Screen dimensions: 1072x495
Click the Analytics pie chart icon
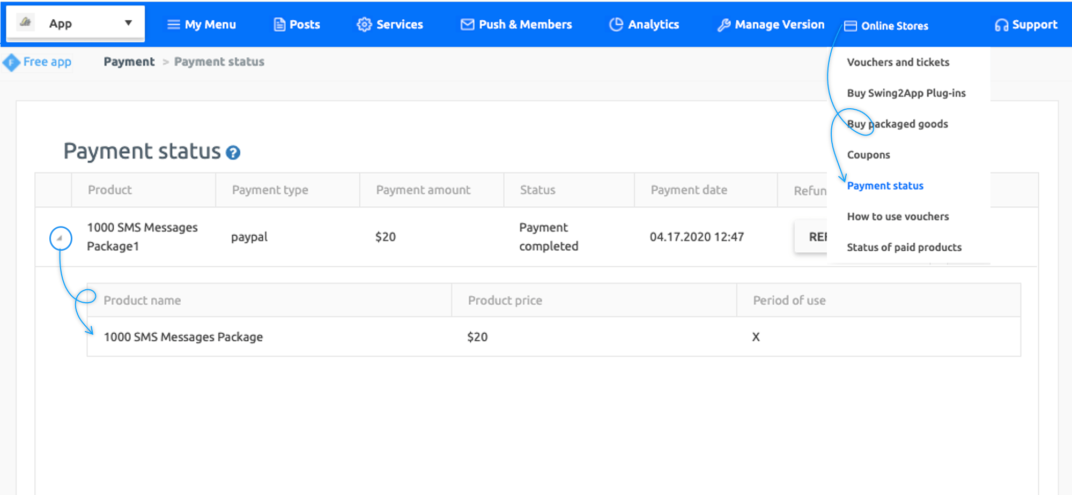(616, 25)
